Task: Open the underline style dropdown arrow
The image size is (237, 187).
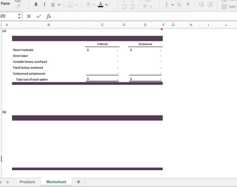Action: [59, 5]
